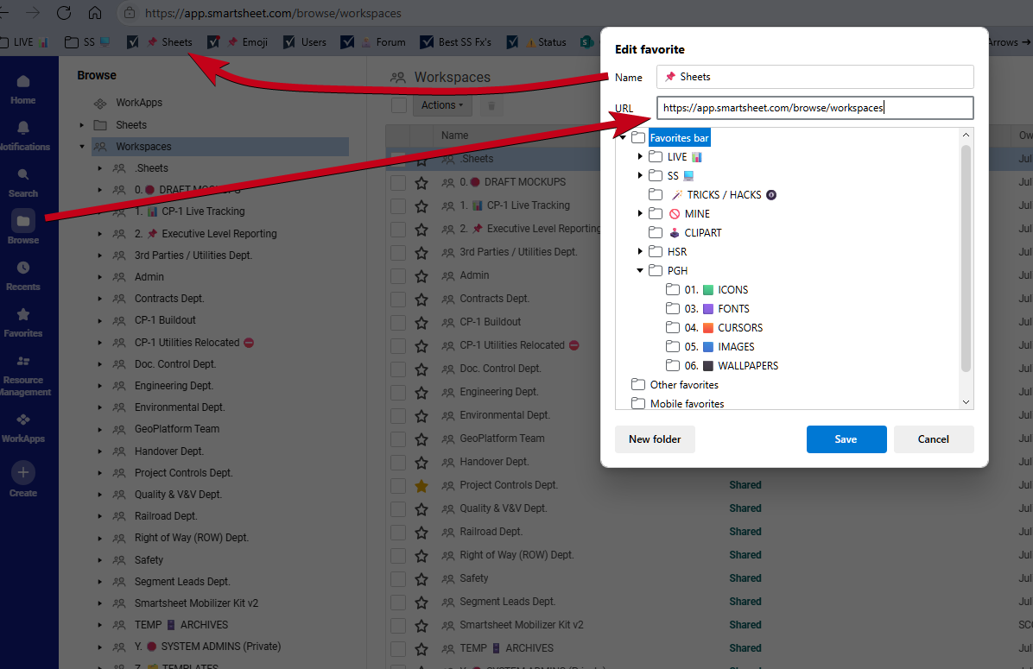
Task: Click the scroll-up arrow in folder tree
Action: 966,135
